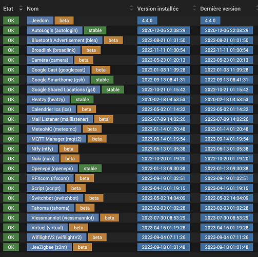Select Caméra (camera) plugin label
The width and height of the screenshot is (258, 257).
pyautogui.click(x=50, y=60)
